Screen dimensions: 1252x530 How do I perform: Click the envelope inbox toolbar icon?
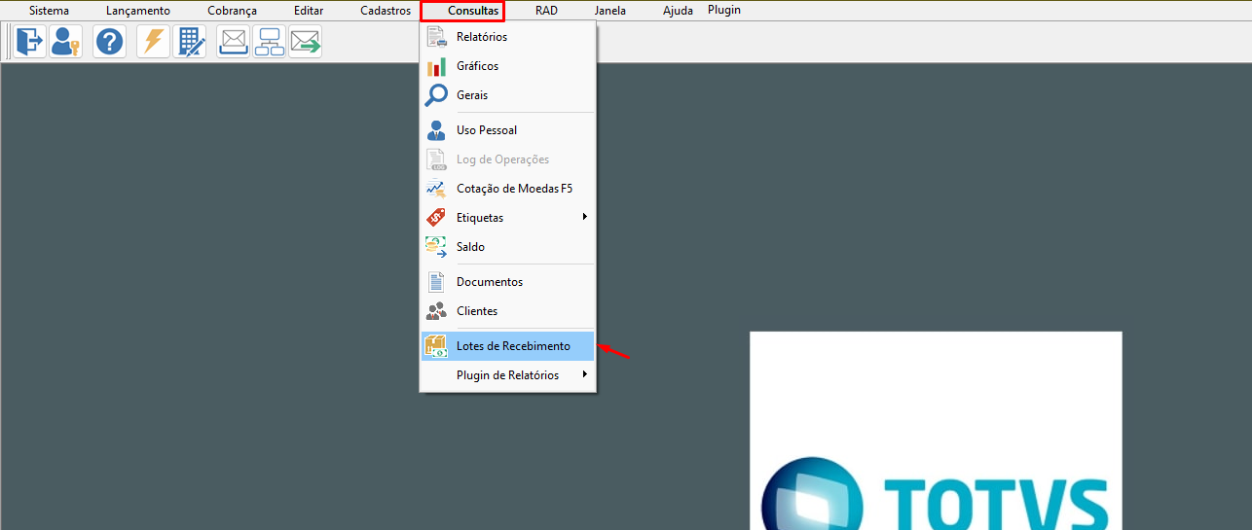[x=234, y=42]
